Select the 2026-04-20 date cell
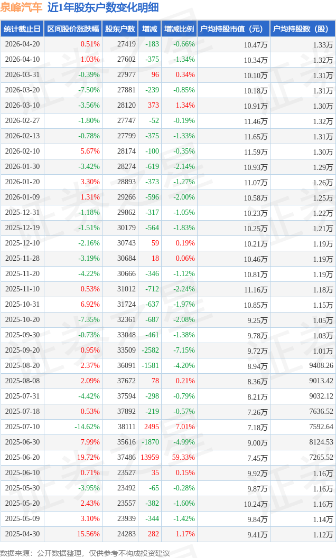 click(22, 44)
